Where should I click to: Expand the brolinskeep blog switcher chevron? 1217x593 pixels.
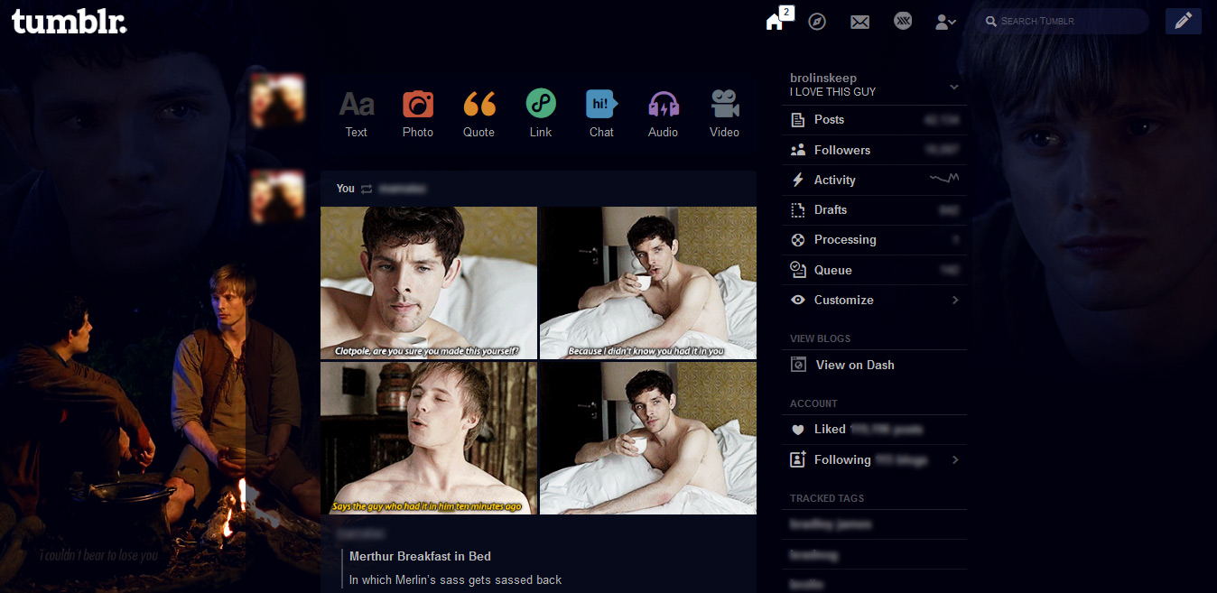[x=954, y=88]
